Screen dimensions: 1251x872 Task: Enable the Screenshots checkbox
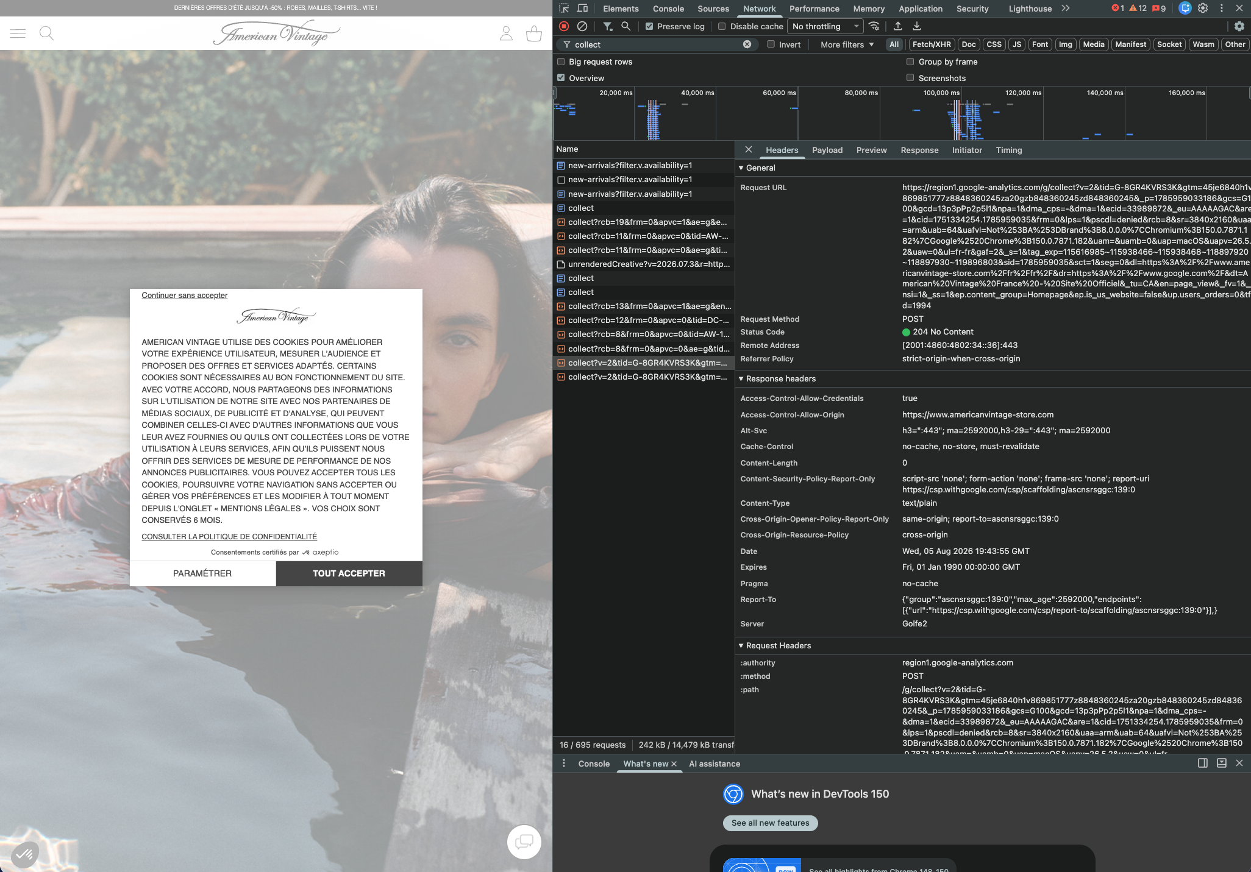[910, 77]
